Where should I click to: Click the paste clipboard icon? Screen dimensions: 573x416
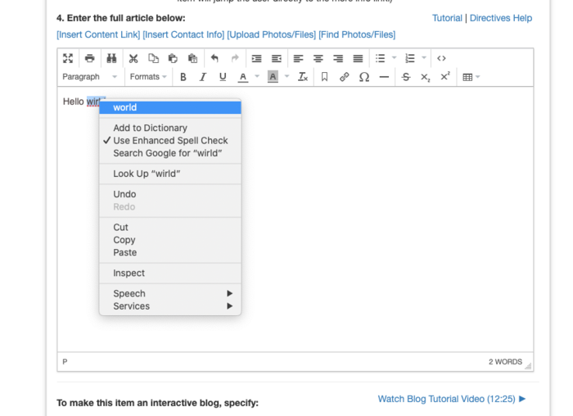click(x=173, y=58)
